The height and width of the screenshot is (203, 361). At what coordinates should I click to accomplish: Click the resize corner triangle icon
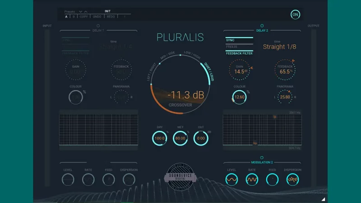[x=323, y=198]
